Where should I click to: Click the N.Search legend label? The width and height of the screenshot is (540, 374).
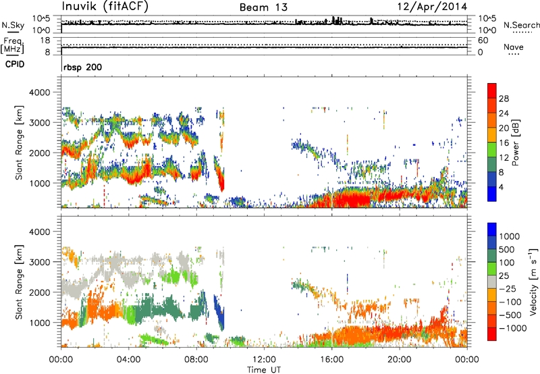[521, 25]
